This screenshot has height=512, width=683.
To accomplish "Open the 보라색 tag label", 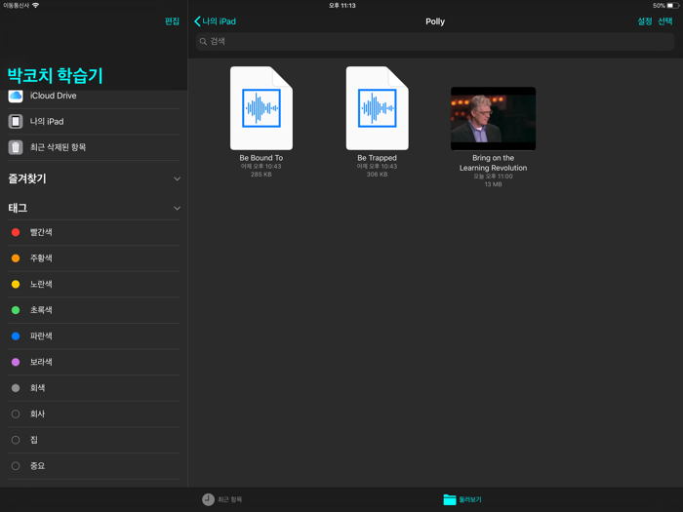I will coord(41,362).
